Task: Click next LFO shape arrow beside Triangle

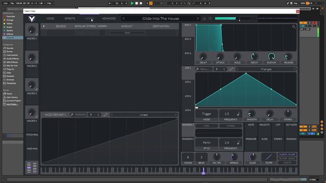Action: coord(294,69)
